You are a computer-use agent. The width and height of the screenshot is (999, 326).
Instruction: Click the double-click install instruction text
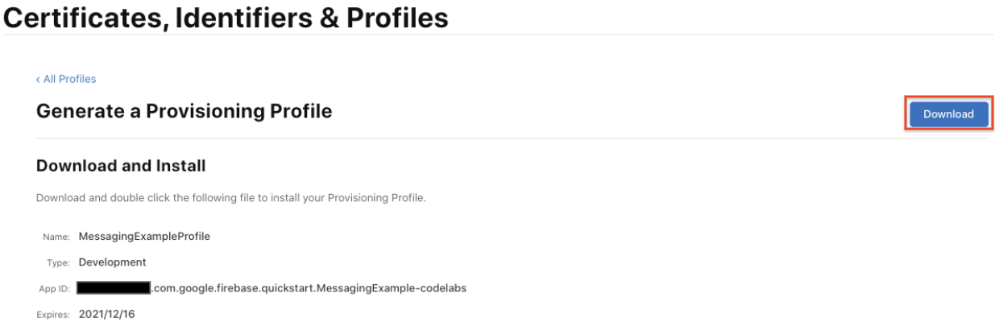[230, 197]
